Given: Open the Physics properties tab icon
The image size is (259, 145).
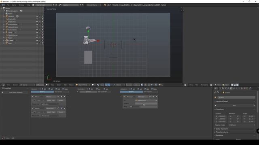Looking at the screenshot, I should click(250, 89).
